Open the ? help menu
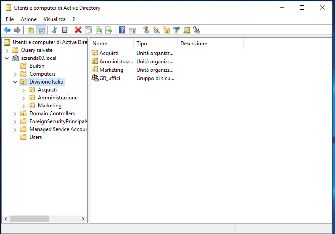Image resolution: width=335 pixels, height=234 pixels. (74, 19)
